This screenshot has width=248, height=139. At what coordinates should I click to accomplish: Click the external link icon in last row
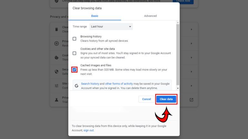191,100
